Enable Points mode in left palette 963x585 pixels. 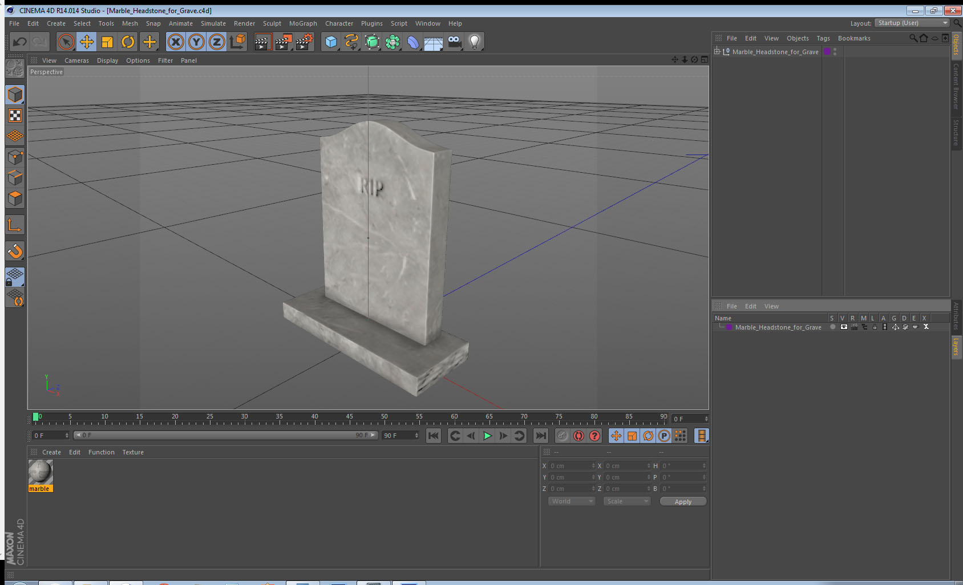[15, 157]
